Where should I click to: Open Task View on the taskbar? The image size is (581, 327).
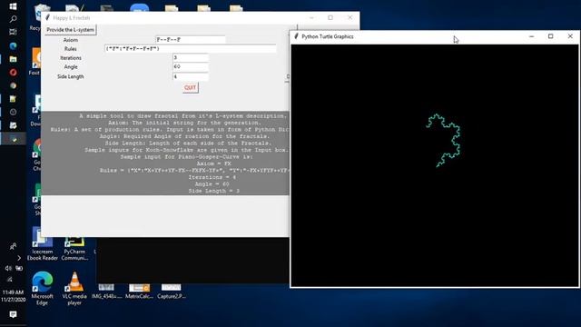(13, 32)
